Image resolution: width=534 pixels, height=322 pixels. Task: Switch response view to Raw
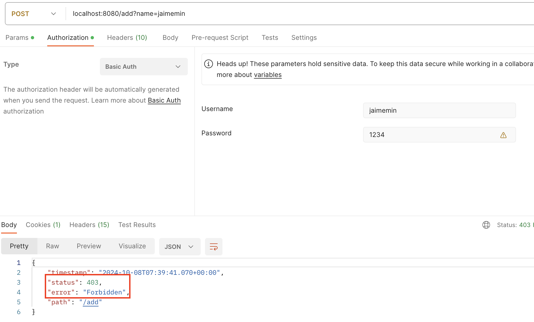click(52, 246)
